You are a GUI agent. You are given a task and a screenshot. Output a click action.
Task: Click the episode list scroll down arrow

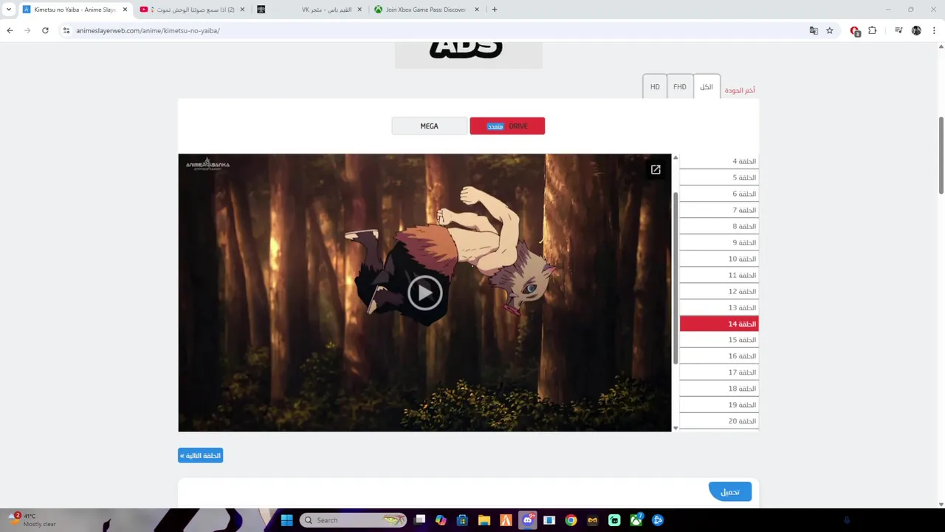click(x=675, y=428)
